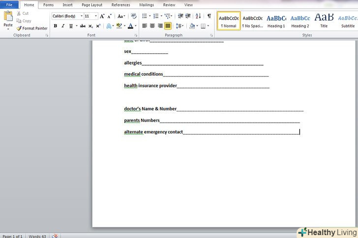
Task: Apply the Heading 1 style
Action: point(276,21)
